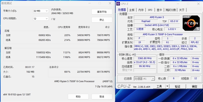Open the dictionary size 32 MB dropdown
This screenshot has height=102, width=203.
[x=41, y=11]
